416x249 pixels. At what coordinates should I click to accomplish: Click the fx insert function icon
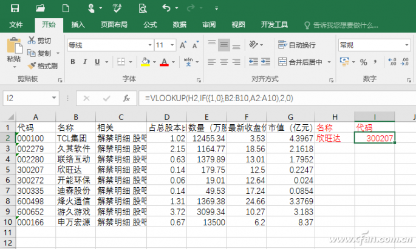[126, 98]
